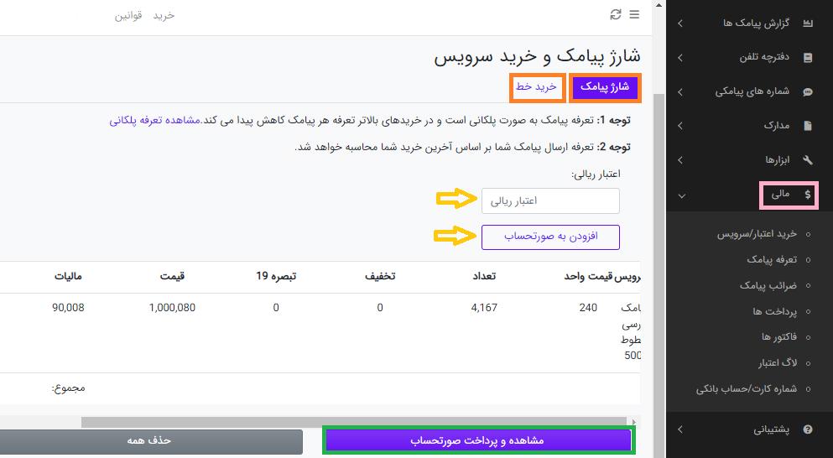
Task: Click the قیمت واحد column header
Action: point(589,276)
